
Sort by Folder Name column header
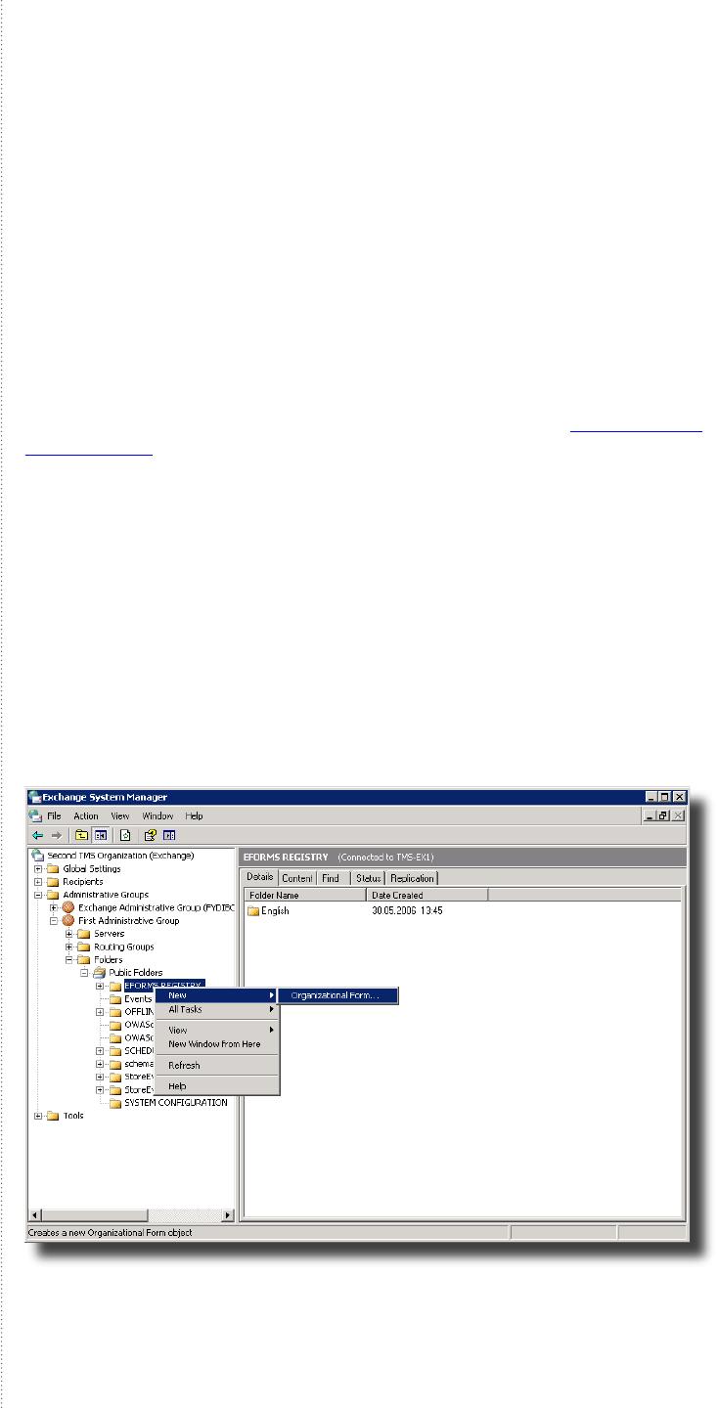[305, 895]
